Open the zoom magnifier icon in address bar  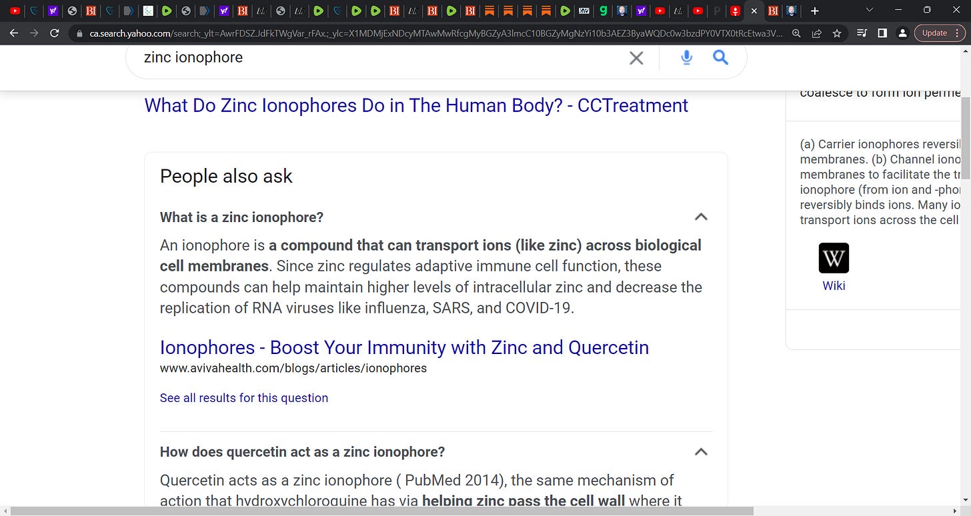pos(796,33)
